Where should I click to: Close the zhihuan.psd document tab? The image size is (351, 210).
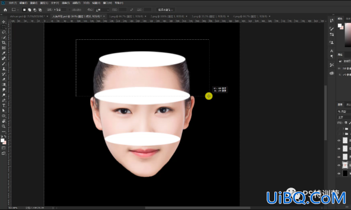(x=47, y=16)
